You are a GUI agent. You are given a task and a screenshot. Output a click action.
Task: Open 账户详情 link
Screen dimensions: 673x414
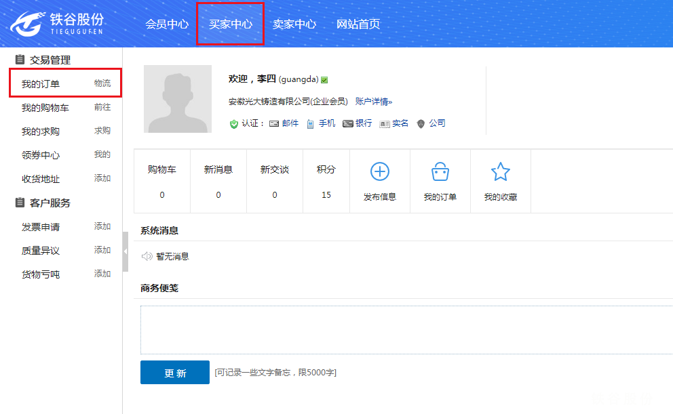(x=373, y=102)
